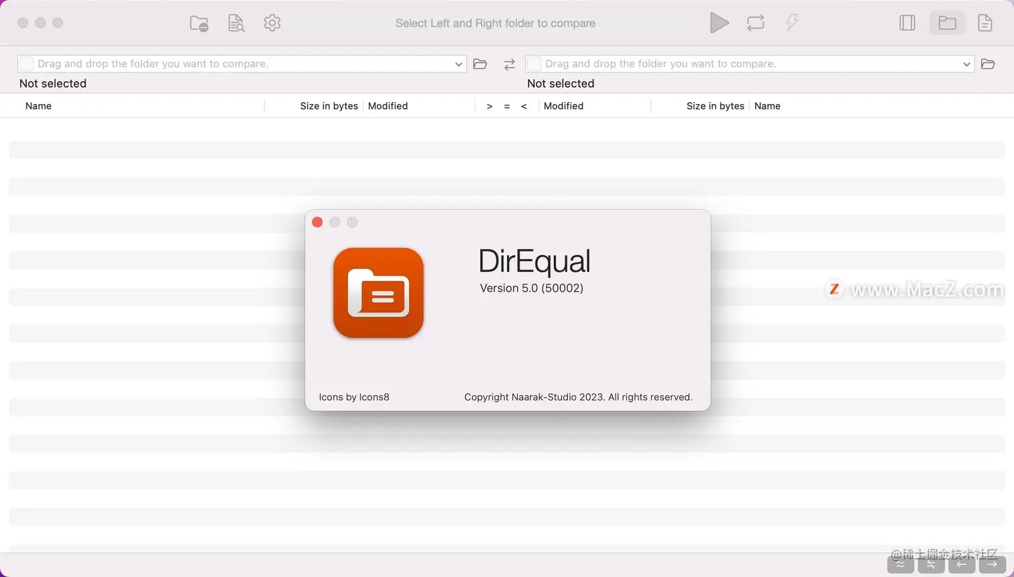
Task: Click the refresh loop arrows icon
Action: tap(756, 23)
